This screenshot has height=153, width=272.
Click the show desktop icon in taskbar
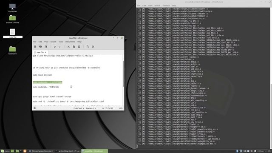[x=12, y=151]
